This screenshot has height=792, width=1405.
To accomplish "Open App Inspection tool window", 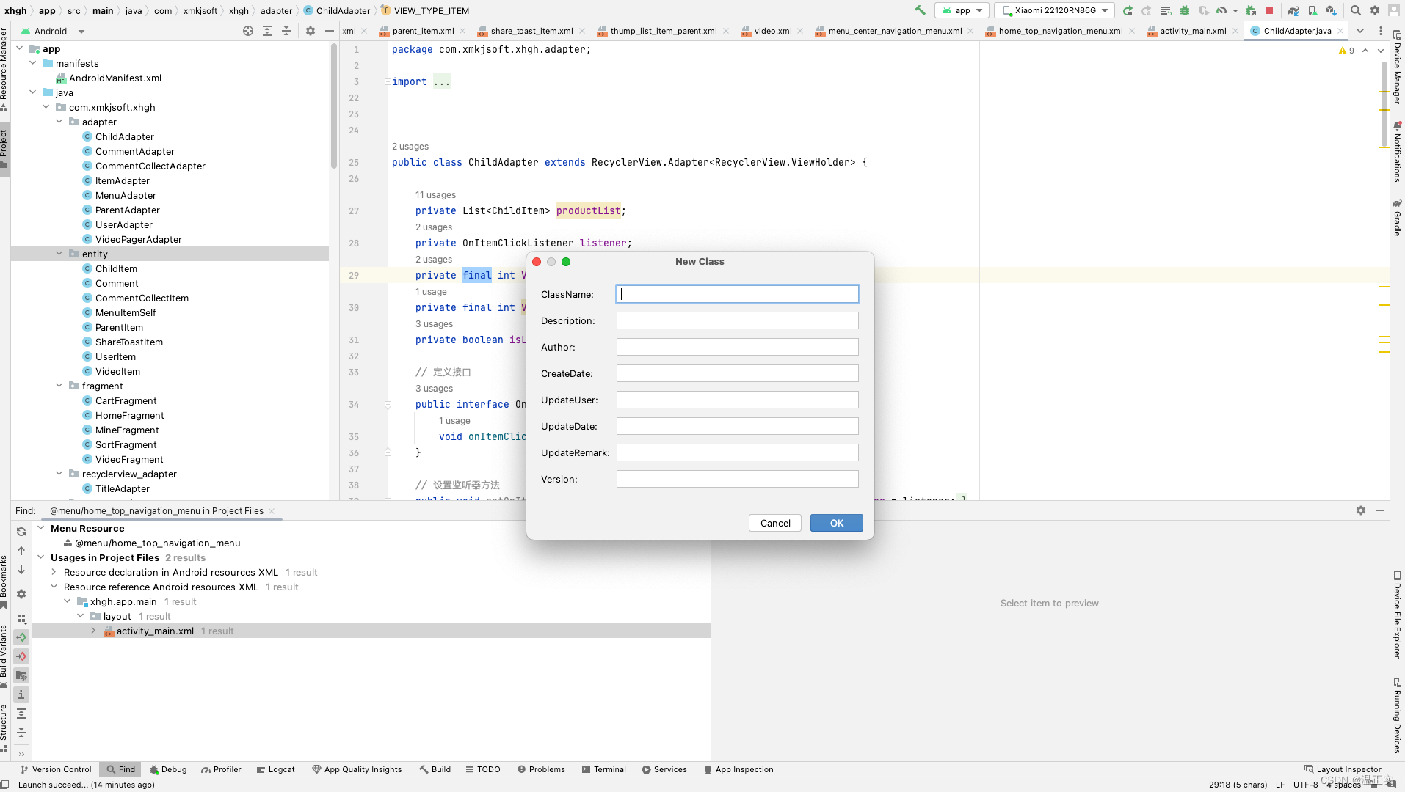I will coord(738,769).
